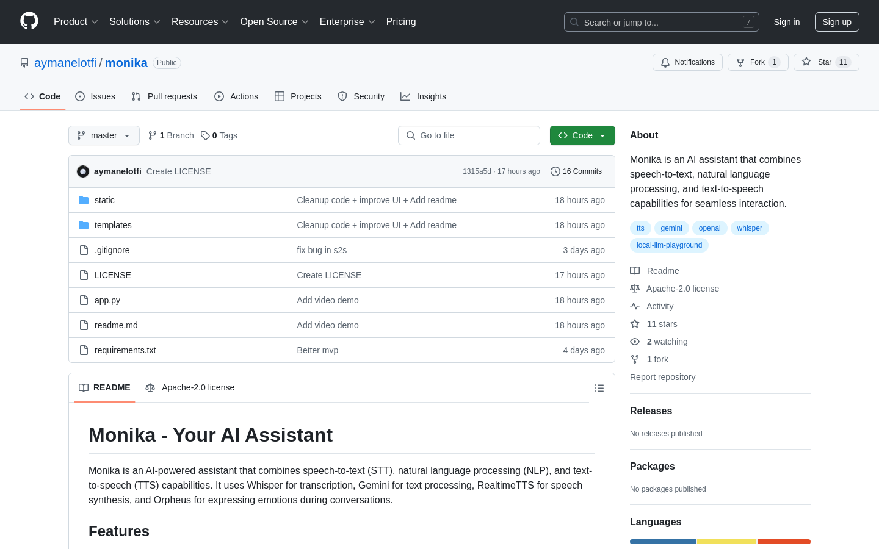The height and width of the screenshot is (549, 879).
Task: Open the 0 Tags link
Action: coord(219,135)
